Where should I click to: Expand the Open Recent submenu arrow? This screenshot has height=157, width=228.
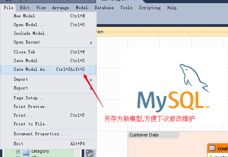pyautogui.click(x=91, y=43)
